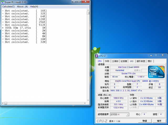This screenshot has width=168, height=125.
Task: Select the '000h 00m 17.191s' 1M result line
Action: coord(24,28)
